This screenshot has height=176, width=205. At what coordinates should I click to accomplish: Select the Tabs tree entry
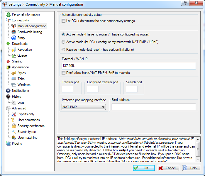[21, 79]
